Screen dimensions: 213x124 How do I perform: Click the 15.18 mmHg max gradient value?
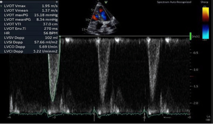click(x=46, y=15)
